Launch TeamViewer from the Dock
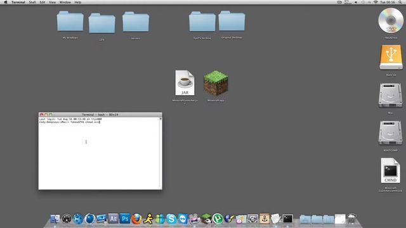The height and width of the screenshot is (228, 406). pyautogui.click(x=183, y=218)
